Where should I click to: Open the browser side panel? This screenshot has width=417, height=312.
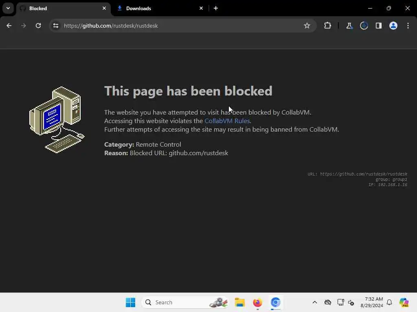tap(379, 26)
